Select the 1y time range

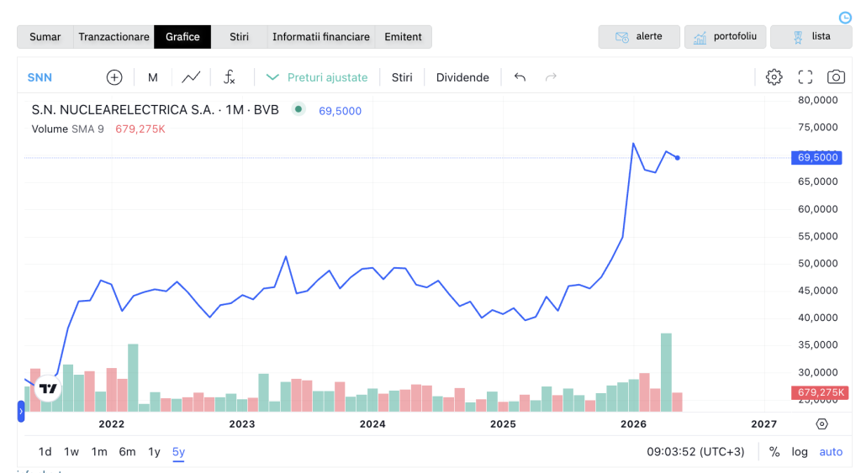tap(154, 452)
